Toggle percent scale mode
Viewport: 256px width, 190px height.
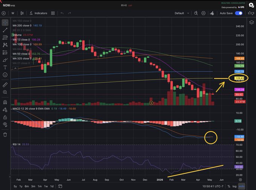click(x=229, y=186)
